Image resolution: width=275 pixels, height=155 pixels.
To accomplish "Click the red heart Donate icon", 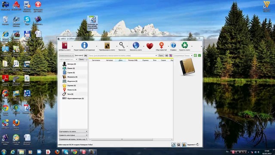I will [x=150, y=46].
